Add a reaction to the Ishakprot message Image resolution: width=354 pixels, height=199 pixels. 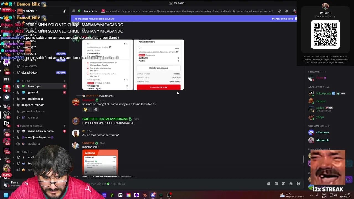tap(96, 110)
